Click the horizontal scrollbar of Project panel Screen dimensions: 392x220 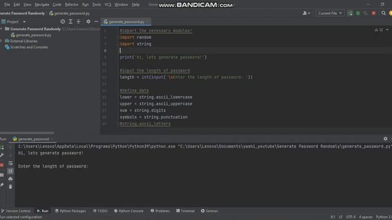click(27, 133)
